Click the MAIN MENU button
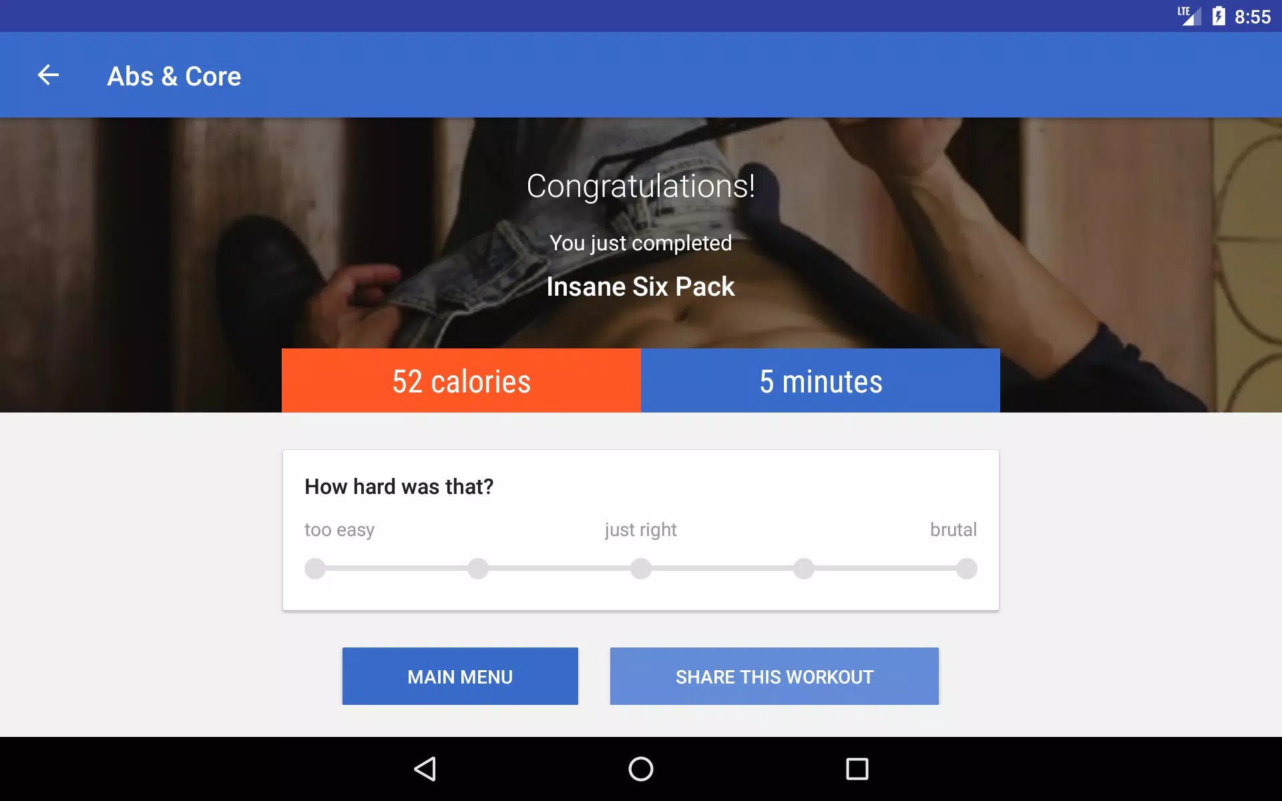 click(x=459, y=676)
